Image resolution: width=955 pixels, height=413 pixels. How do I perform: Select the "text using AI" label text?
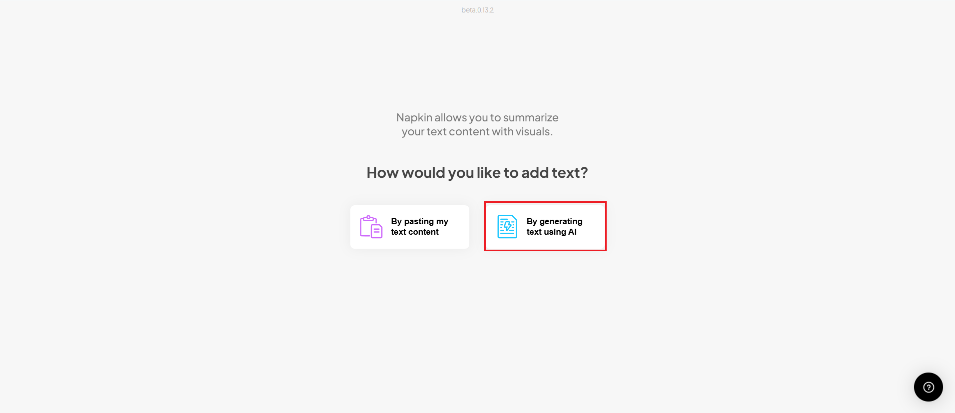tap(551, 232)
